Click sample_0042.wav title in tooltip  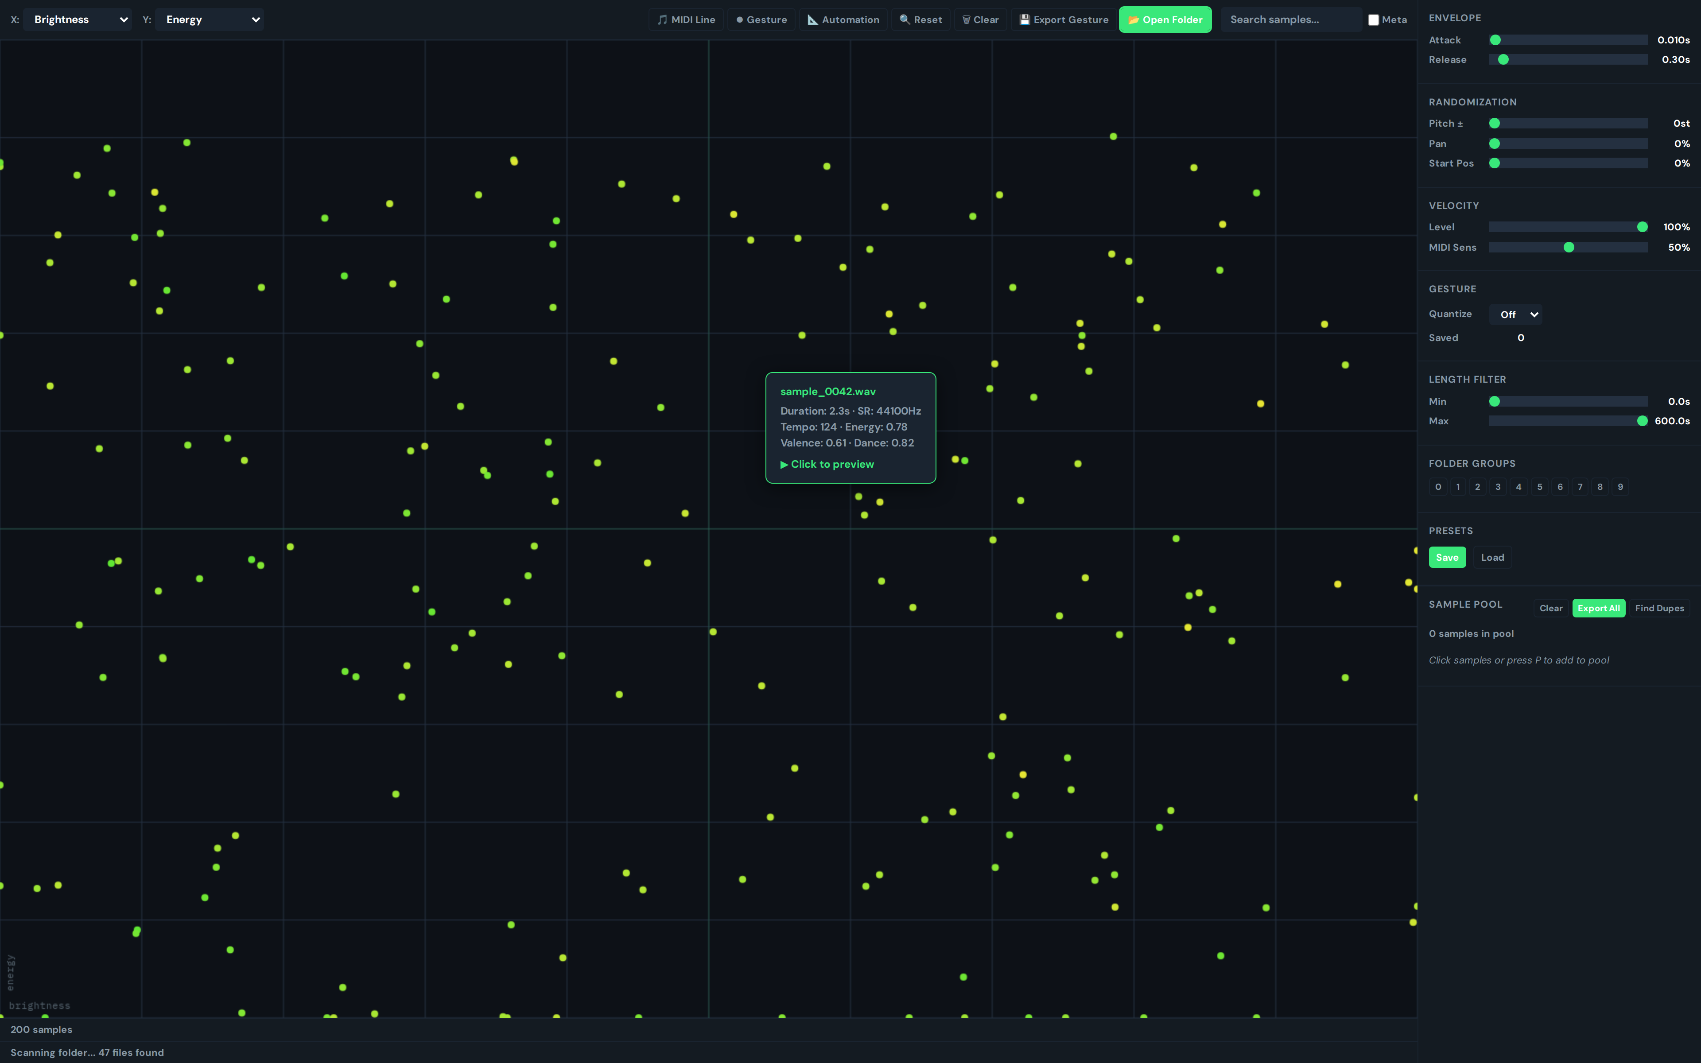pyautogui.click(x=828, y=392)
